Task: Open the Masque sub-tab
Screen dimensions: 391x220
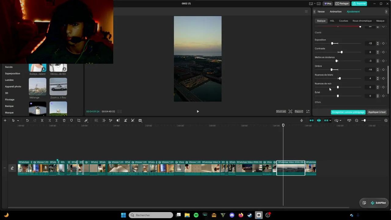Action: [x=380, y=21]
